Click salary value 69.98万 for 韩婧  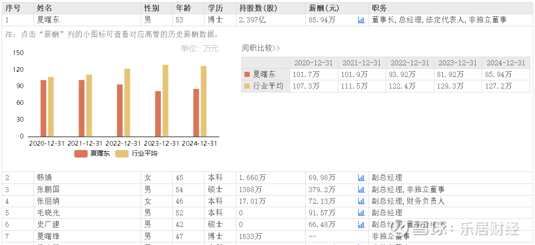pos(322,178)
